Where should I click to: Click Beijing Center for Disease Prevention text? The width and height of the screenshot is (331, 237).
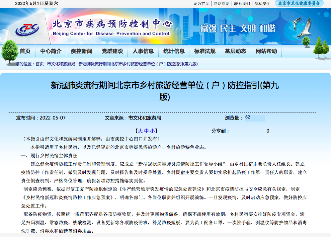[x=111, y=33]
